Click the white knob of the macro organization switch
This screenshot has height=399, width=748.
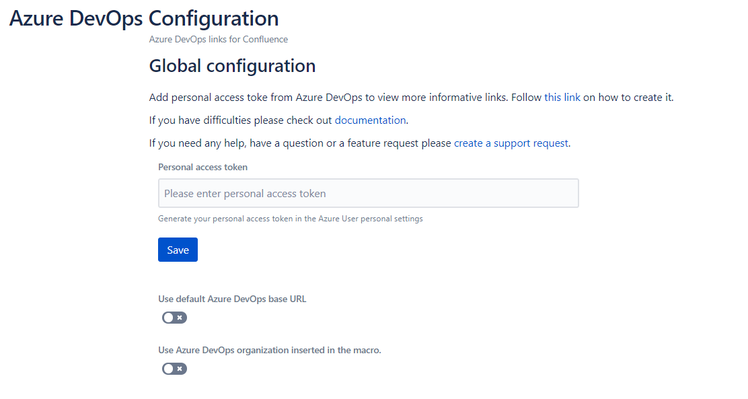(167, 368)
